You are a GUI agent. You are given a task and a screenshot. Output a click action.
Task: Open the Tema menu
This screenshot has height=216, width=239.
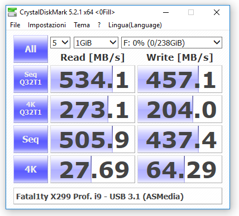click(82, 25)
